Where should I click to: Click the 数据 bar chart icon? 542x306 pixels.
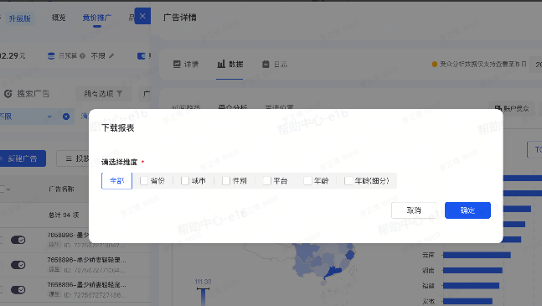[221, 64]
